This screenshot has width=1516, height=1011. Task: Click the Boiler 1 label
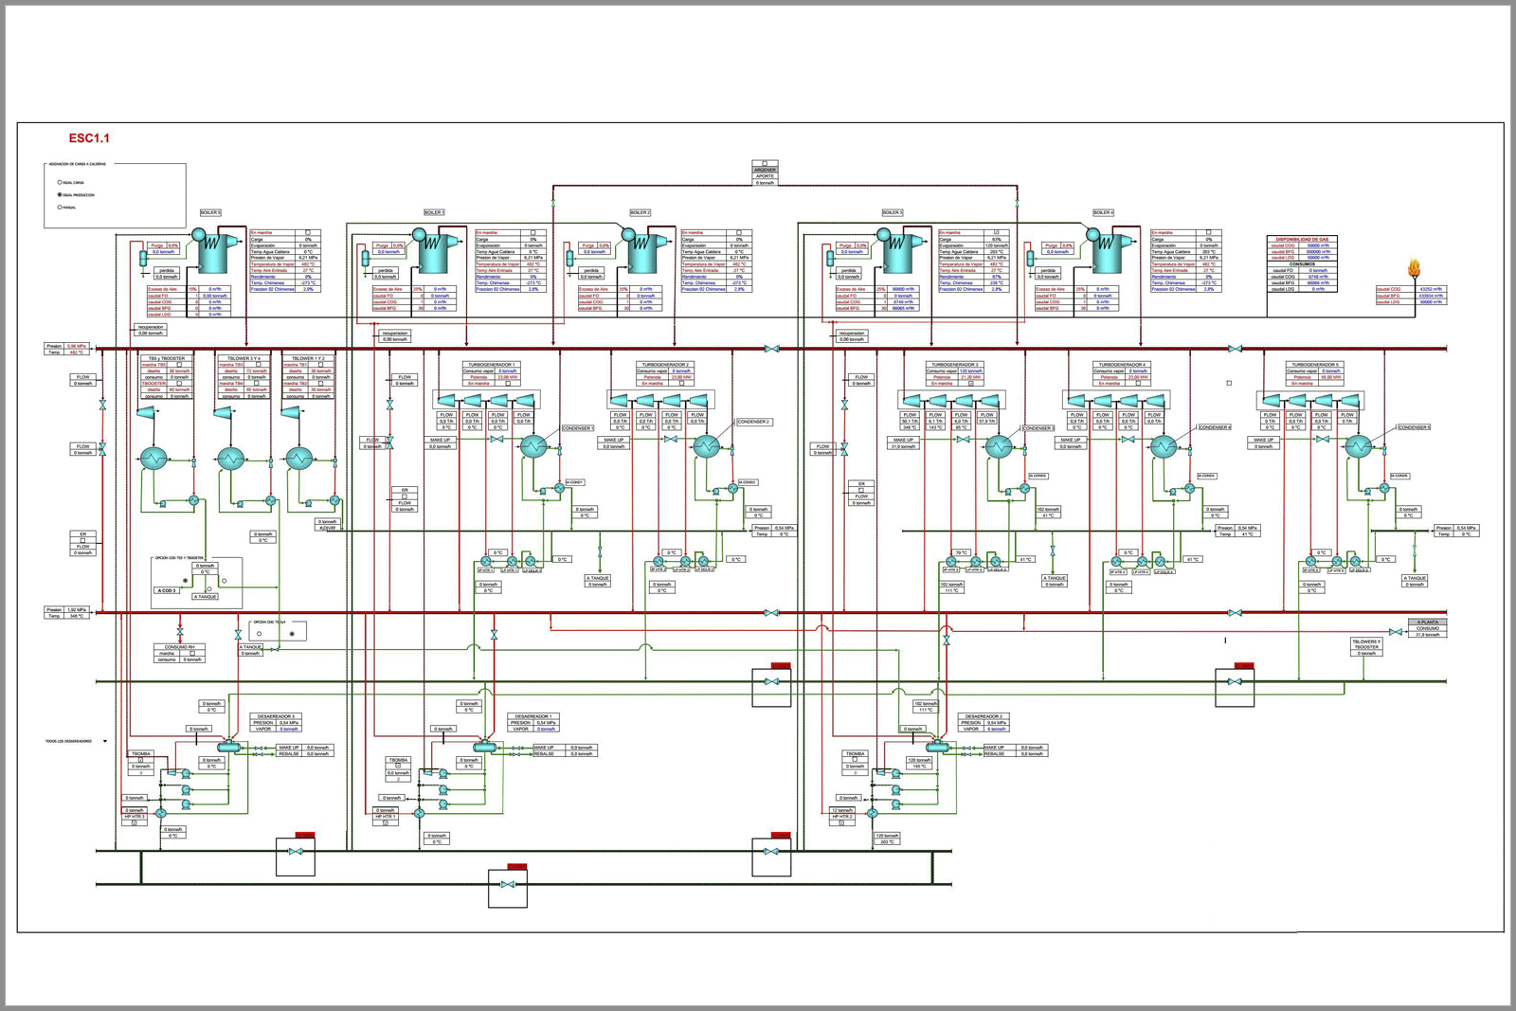click(434, 212)
